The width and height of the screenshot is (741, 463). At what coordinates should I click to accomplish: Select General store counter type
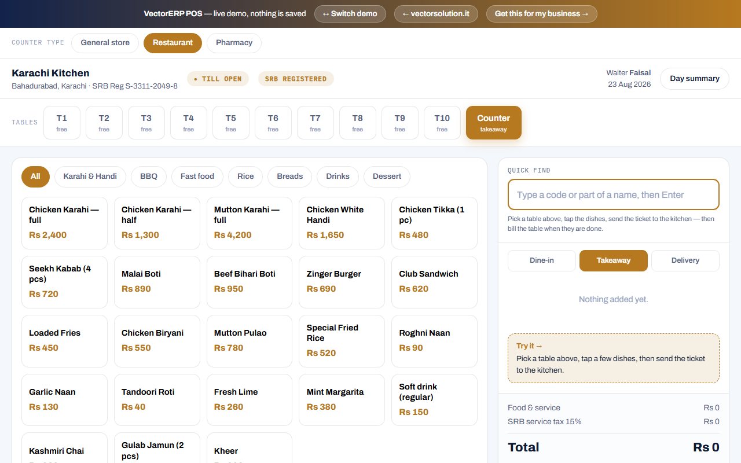tap(105, 43)
